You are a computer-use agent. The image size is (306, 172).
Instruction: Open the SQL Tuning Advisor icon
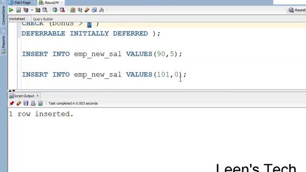45,10
